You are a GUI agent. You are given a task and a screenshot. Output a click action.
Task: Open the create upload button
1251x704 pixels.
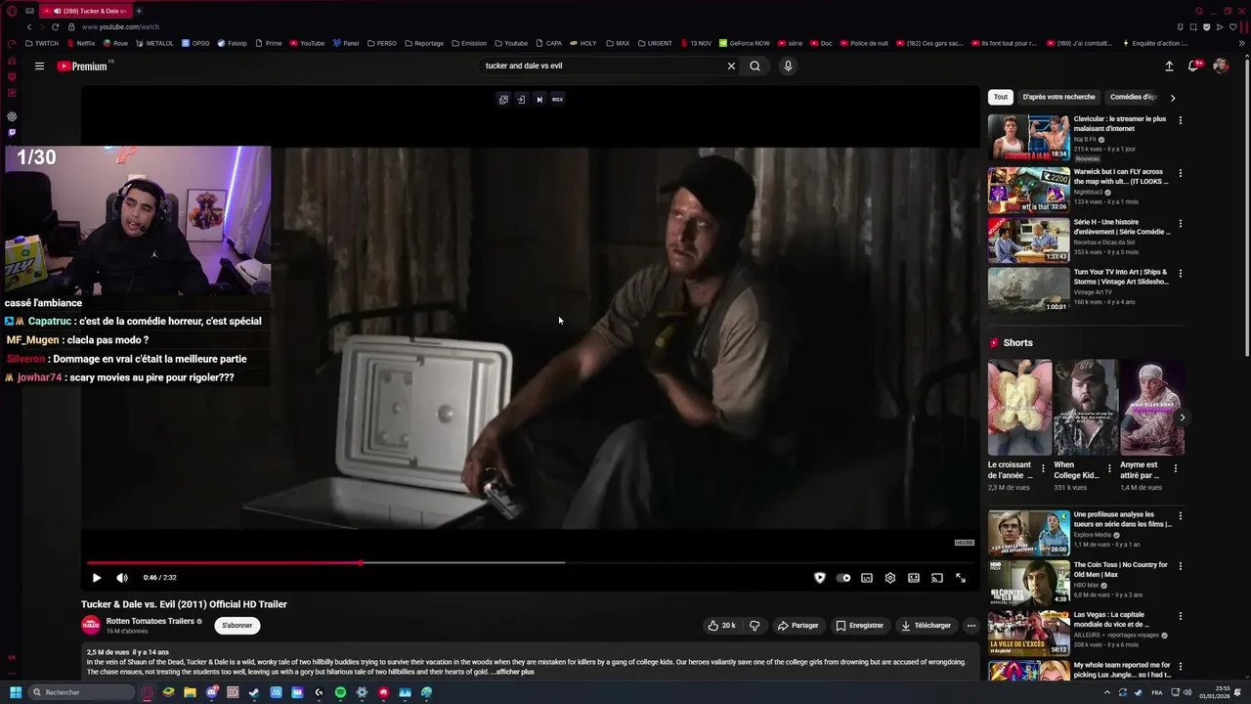point(1169,66)
